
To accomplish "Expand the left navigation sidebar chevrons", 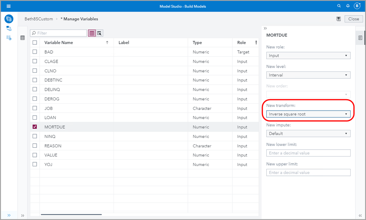I will [9, 215].
